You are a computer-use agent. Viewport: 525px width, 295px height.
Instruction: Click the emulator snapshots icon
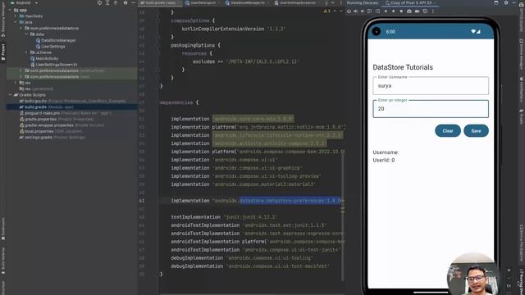click(x=425, y=11)
